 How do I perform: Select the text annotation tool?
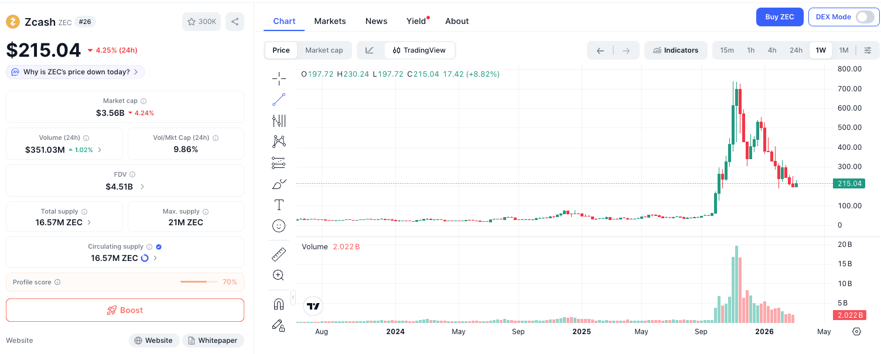click(279, 205)
